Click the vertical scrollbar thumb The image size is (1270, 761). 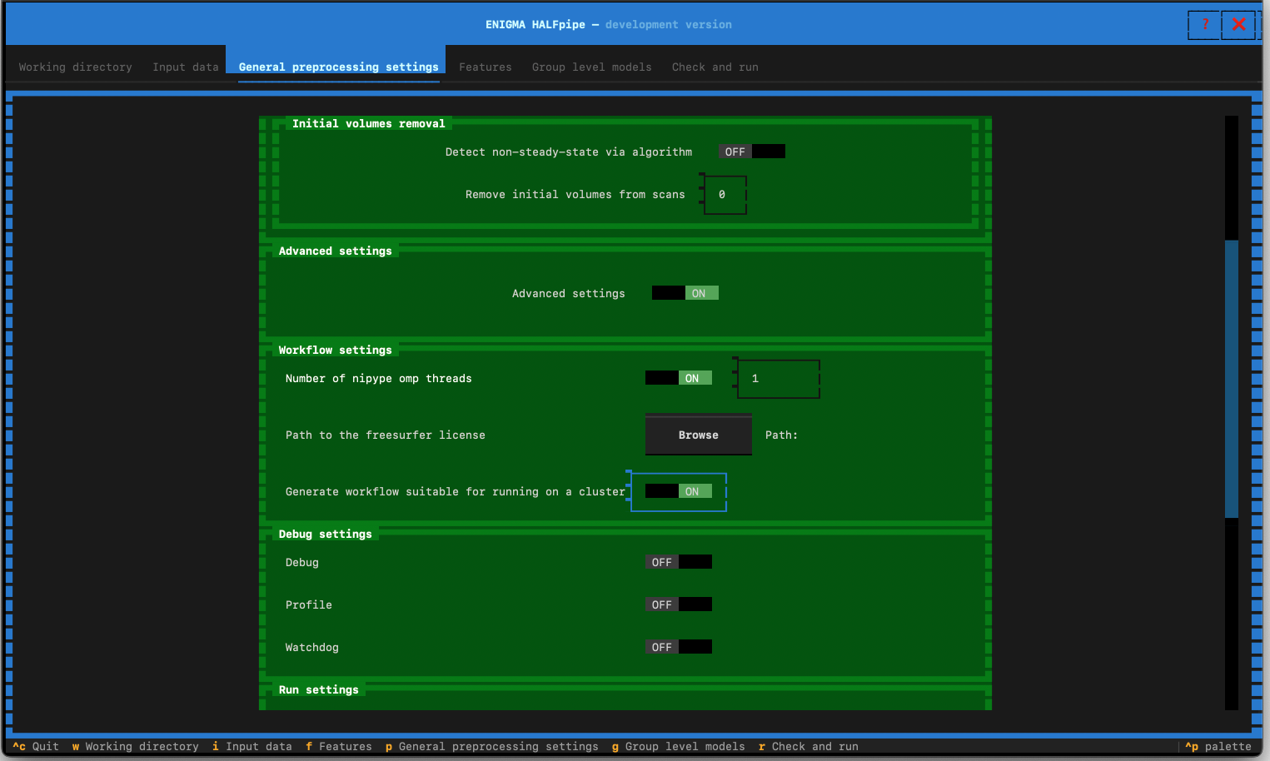click(1232, 379)
